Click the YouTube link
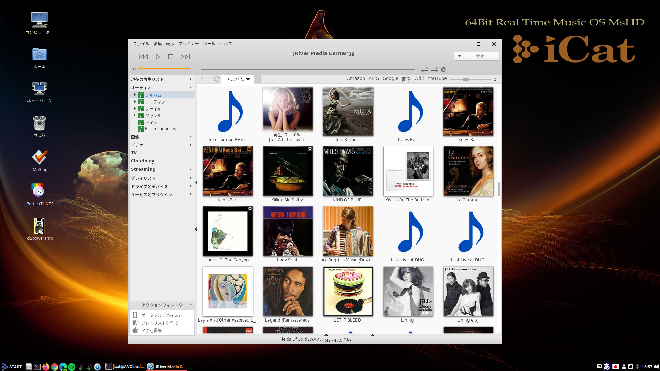660x371 pixels. click(x=437, y=78)
